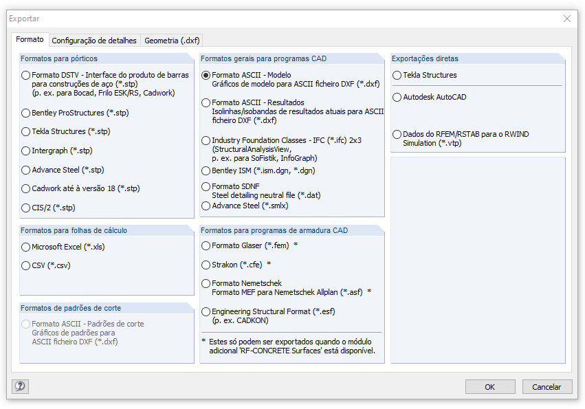Pick Intergraph (*.stp) export format
Image resolution: width=585 pixels, height=409 pixels.
(x=25, y=151)
